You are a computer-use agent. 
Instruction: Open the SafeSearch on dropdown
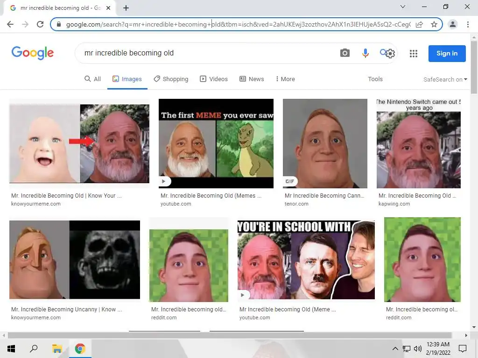(x=445, y=79)
